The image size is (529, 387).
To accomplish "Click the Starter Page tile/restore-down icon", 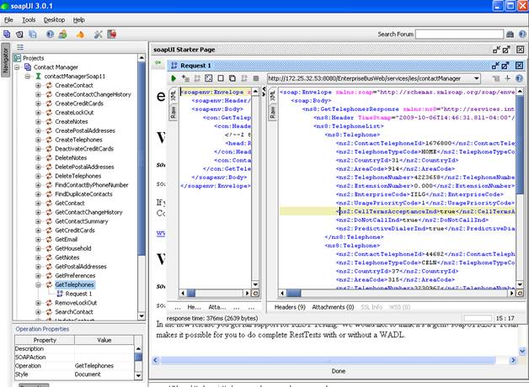I will coord(496,50).
